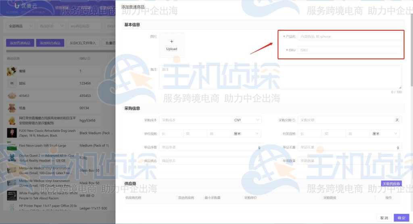The image size is (413, 224).
Task: Click the 单位规格 长 length field
Action: click(171, 134)
